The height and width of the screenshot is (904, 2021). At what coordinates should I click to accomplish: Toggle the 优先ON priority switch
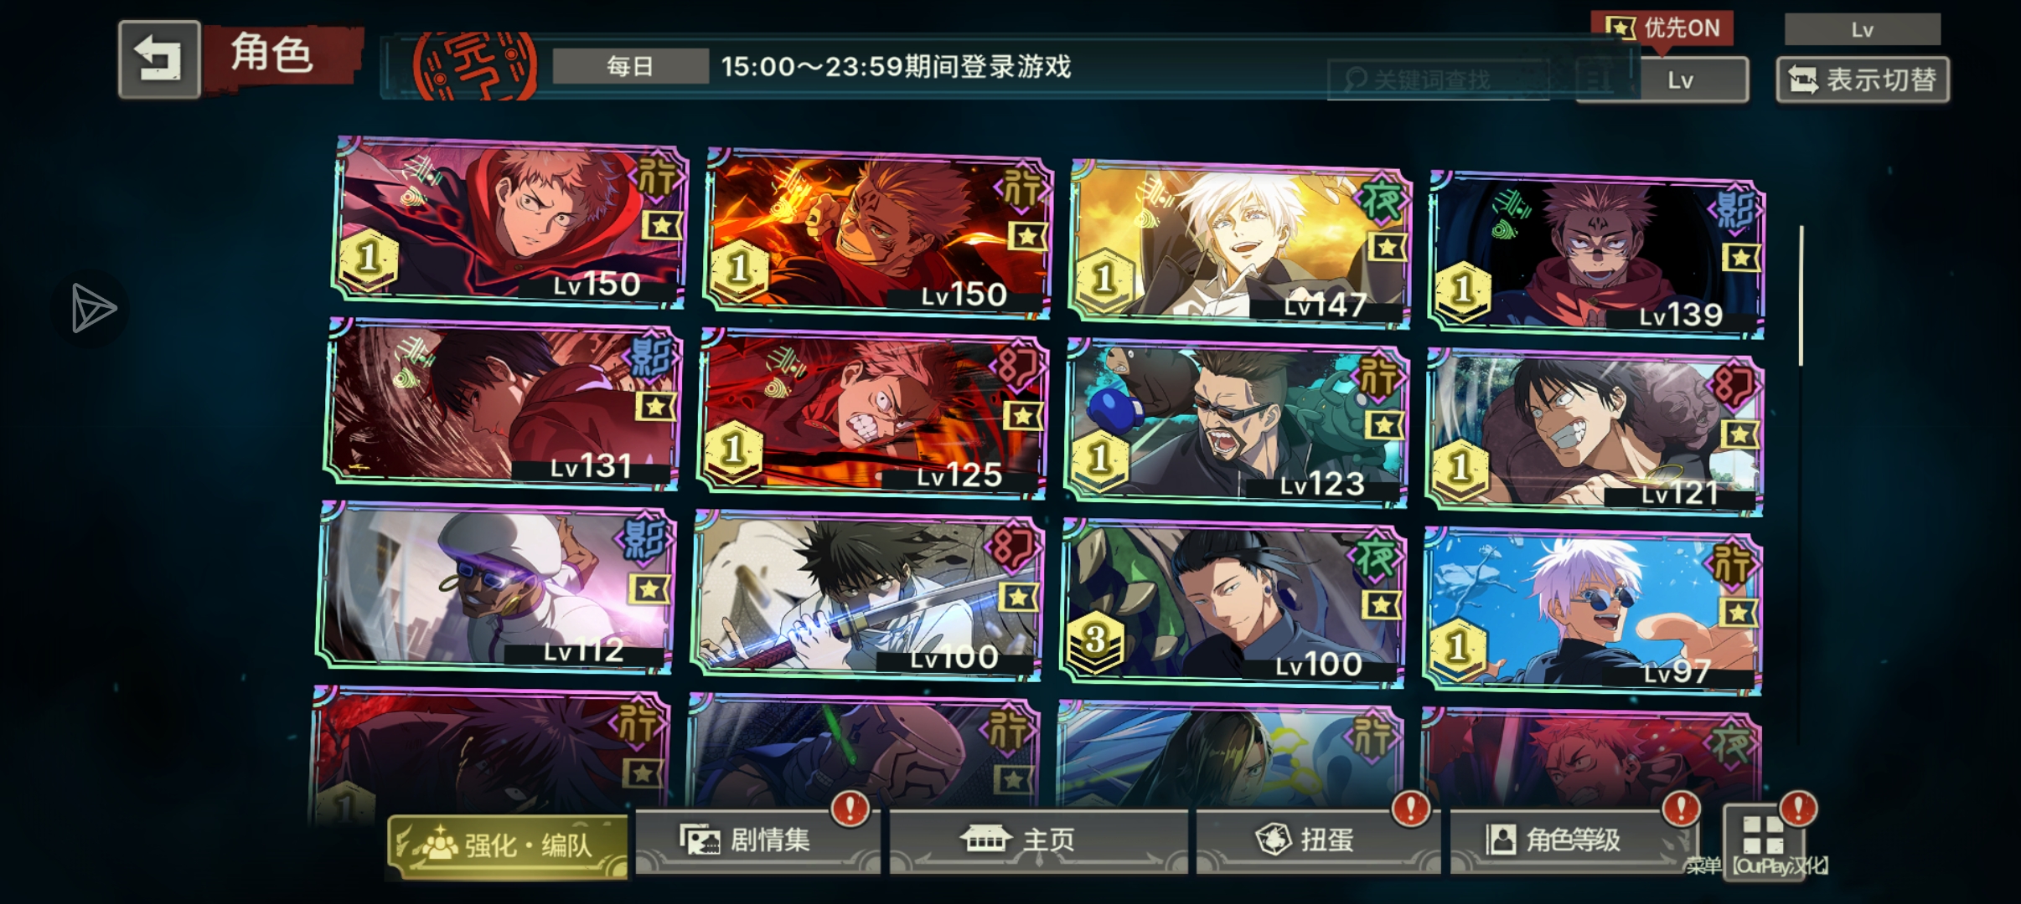1662,28
